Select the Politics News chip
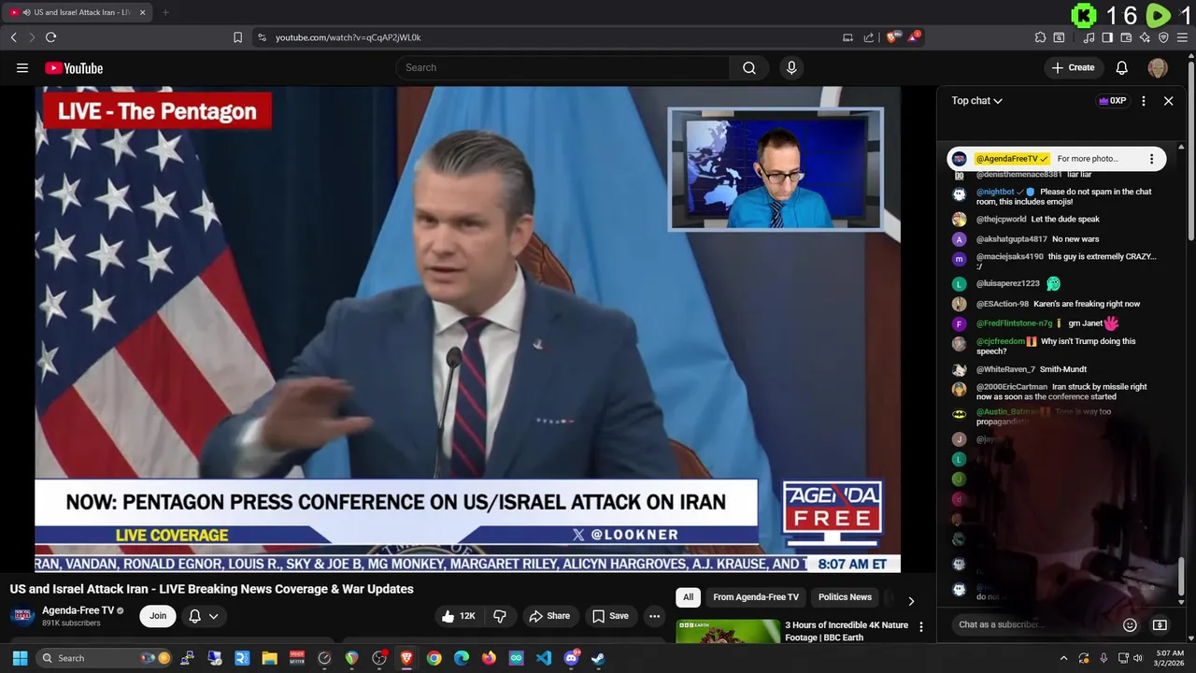The height and width of the screenshot is (673, 1196). (x=845, y=597)
